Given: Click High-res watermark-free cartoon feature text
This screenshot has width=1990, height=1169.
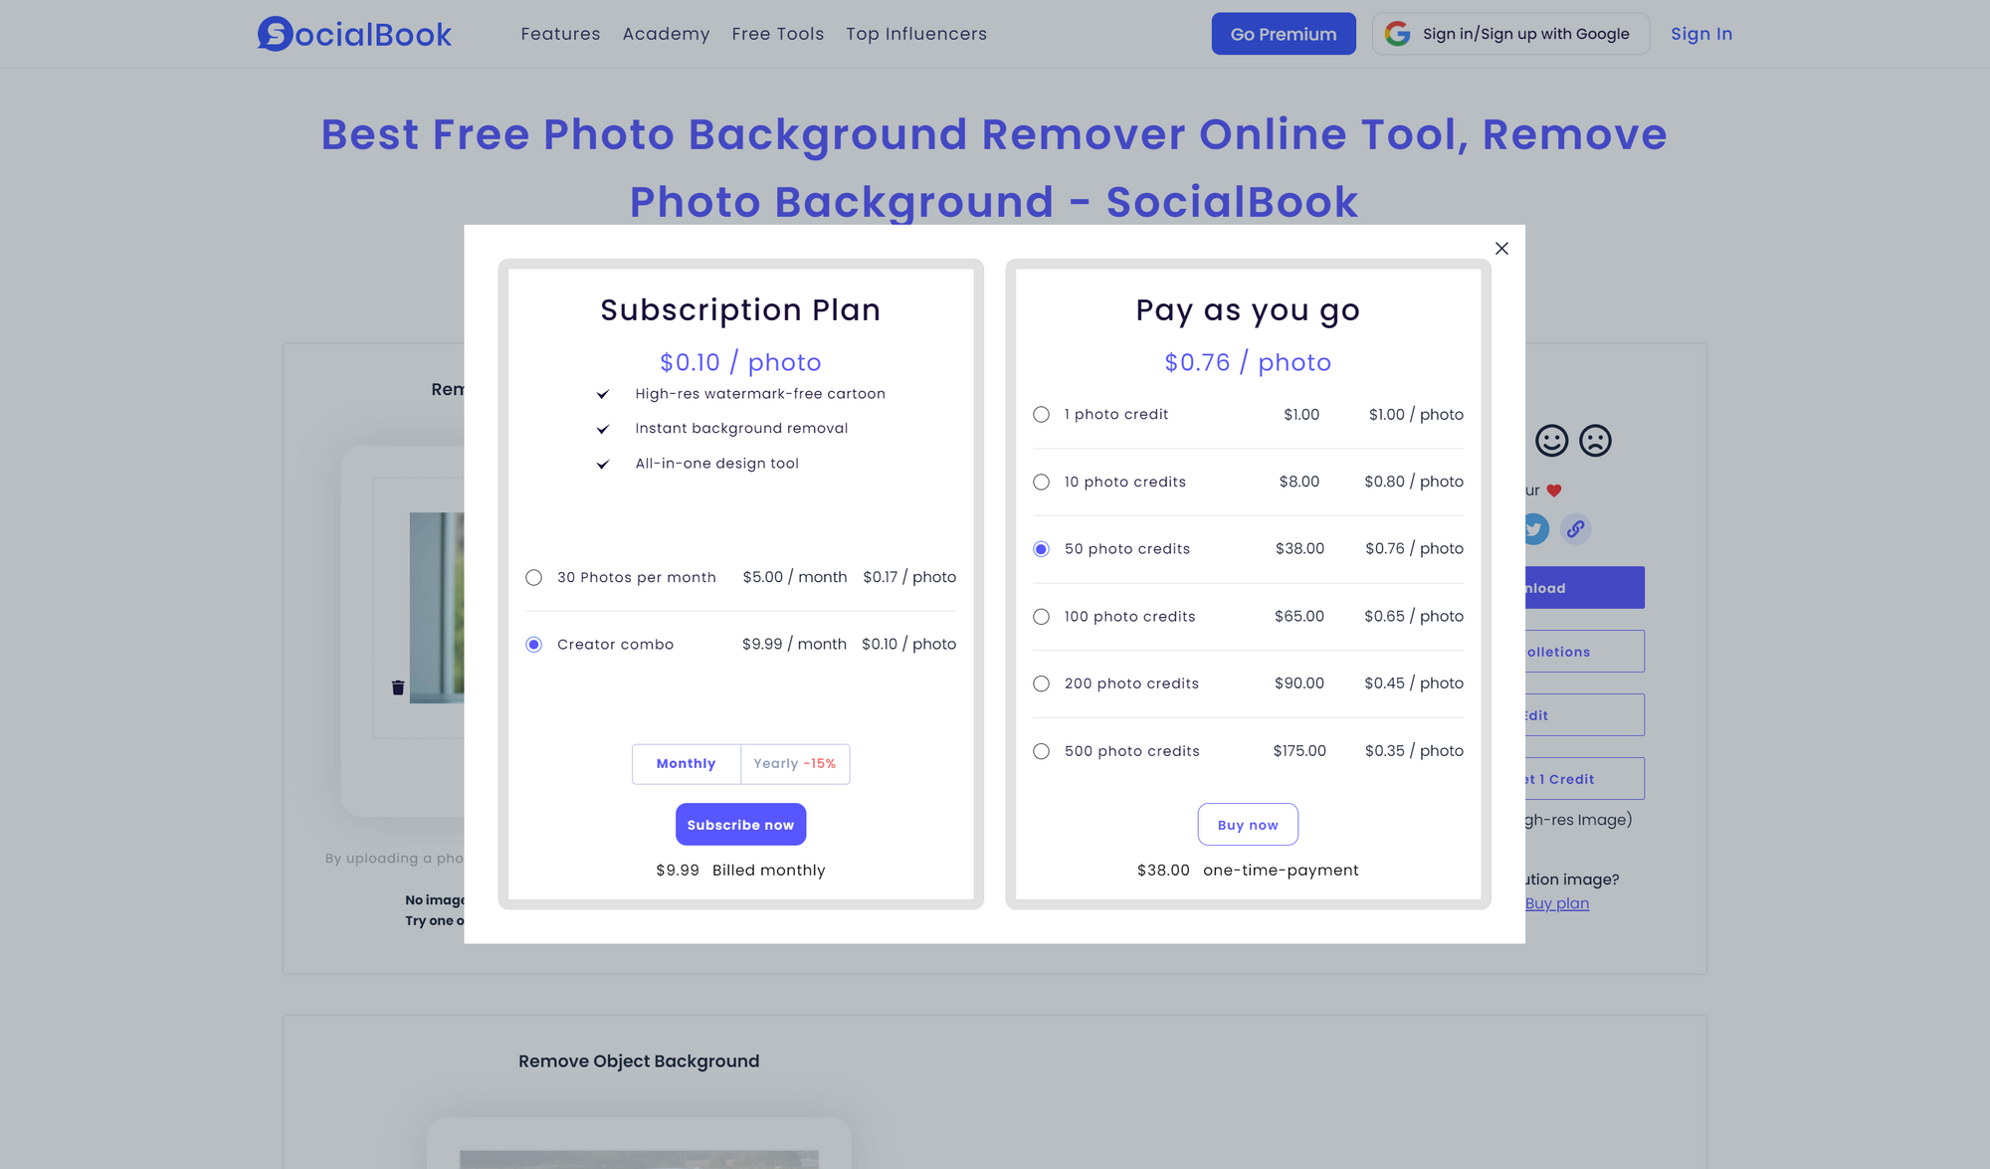Looking at the screenshot, I should click(x=760, y=394).
